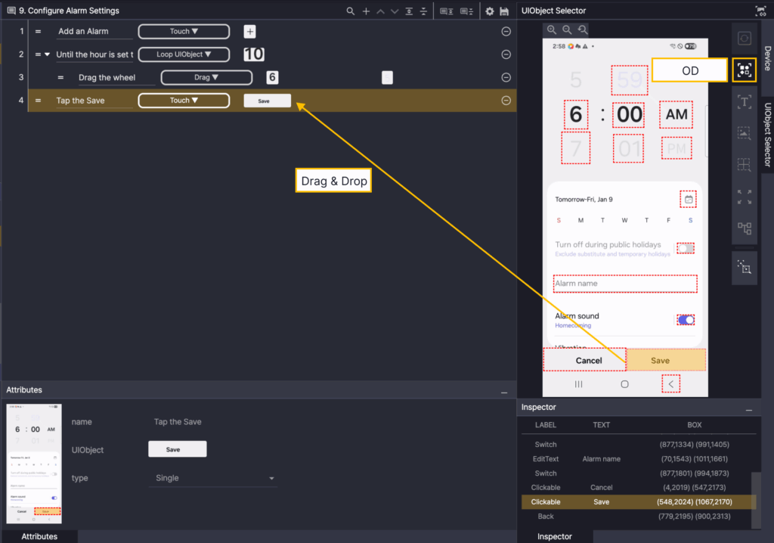
Task: Click Cancel button in the phone preview
Action: point(588,361)
